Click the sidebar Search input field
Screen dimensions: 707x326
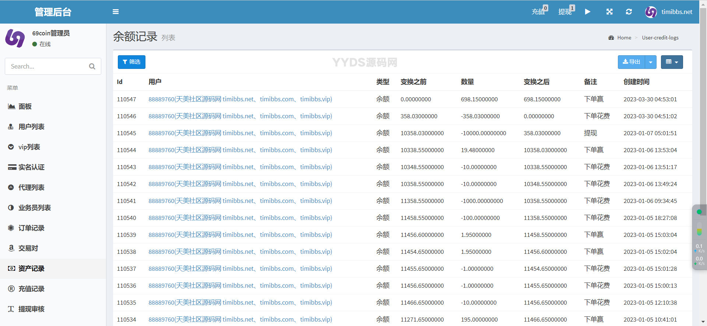[48, 66]
